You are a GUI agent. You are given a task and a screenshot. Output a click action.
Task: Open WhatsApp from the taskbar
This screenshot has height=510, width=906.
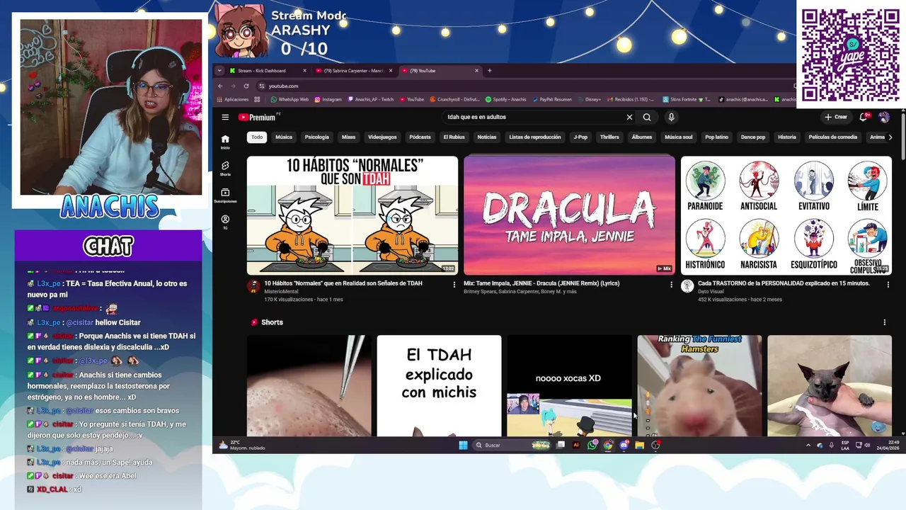(x=592, y=445)
